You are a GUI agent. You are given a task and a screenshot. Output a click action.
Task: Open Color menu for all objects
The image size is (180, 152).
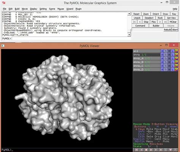[x=176, y=51]
